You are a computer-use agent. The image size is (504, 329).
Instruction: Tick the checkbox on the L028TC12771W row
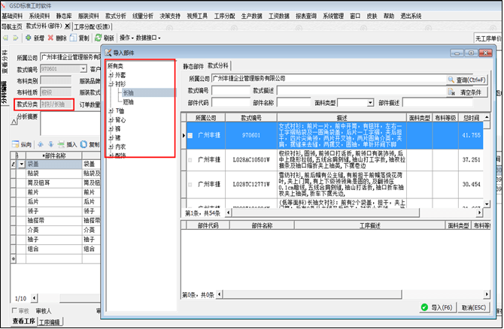coord(190,185)
